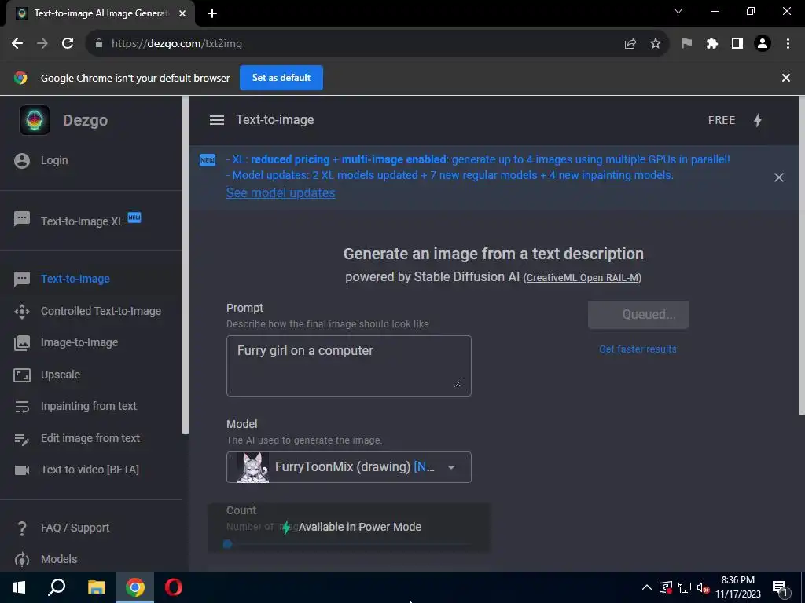Click inside the Prompt text area
805x603 pixels.
coord(348,366)
